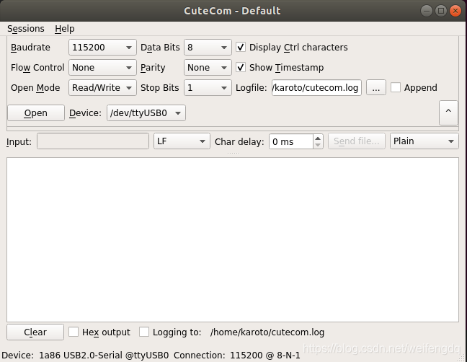
Task: Click the /home/karoto/cutecom.log path text
Action: pyautogui.click(x=267, y=332)
